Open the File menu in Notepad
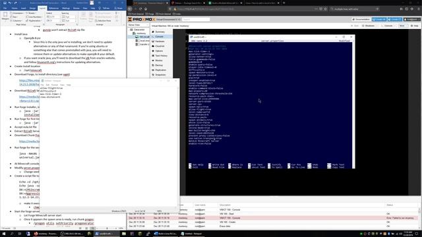The width and height of the screenshot is (422, 237). (x=42, y=85)
